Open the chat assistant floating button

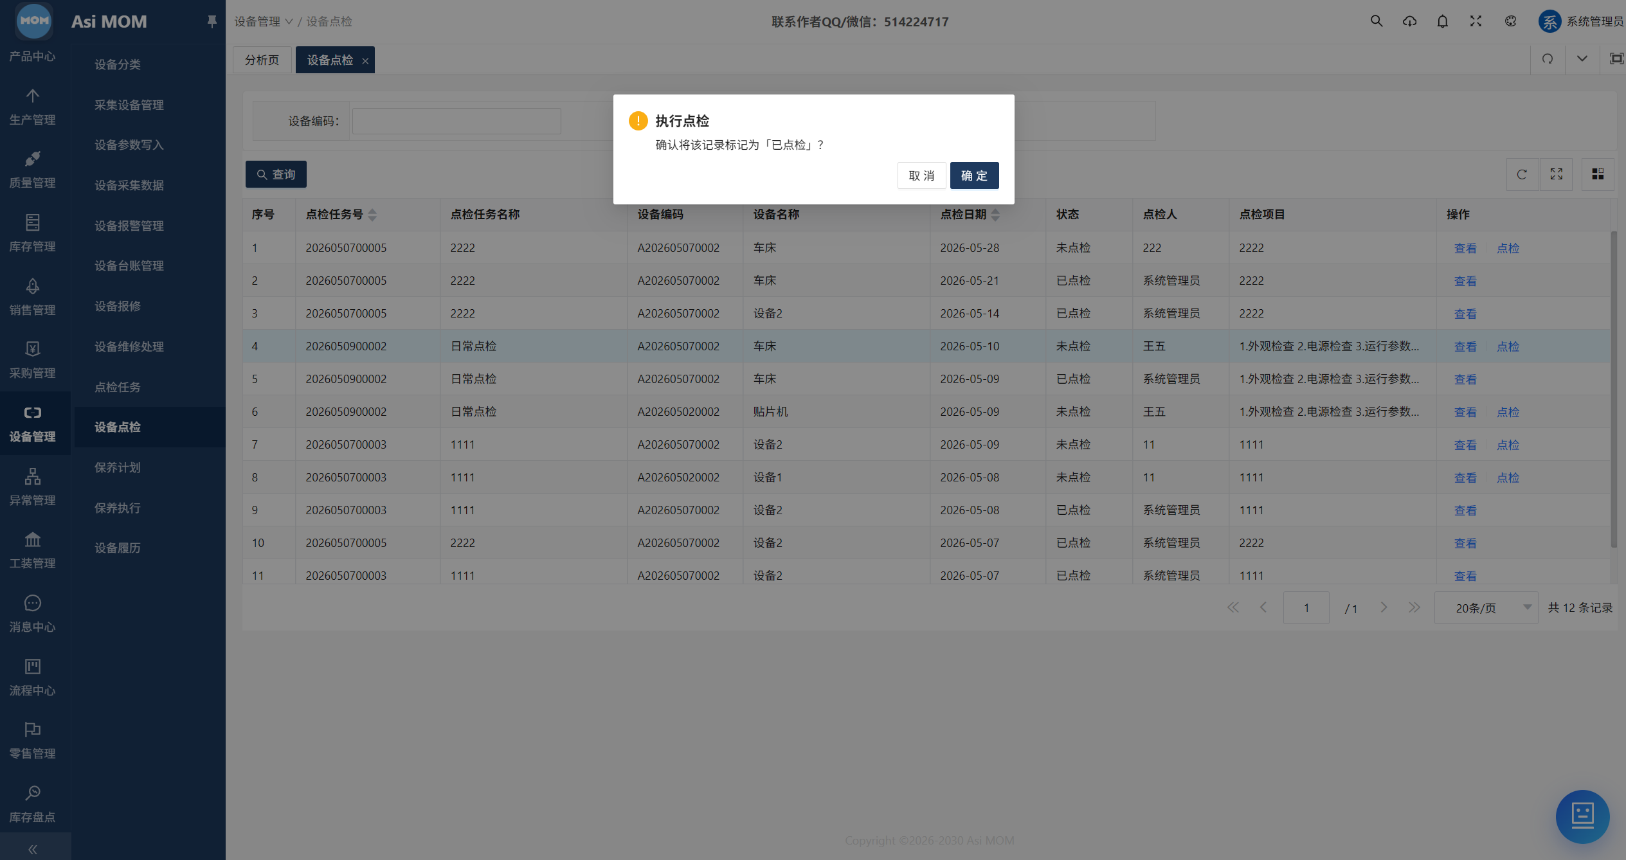1582,816
